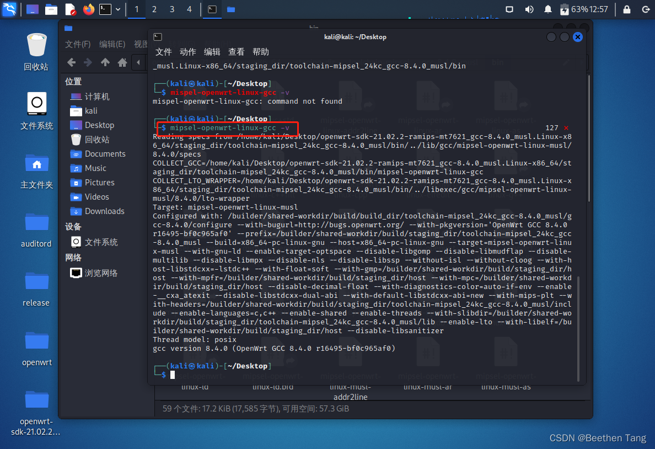The height and width of the screenshot is (449, 655).
Task: Go to parent folder in file manager
Action: (x=105, y=63)
